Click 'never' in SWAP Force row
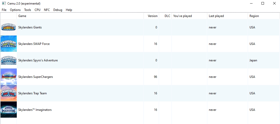 click(x=212, y=44)
